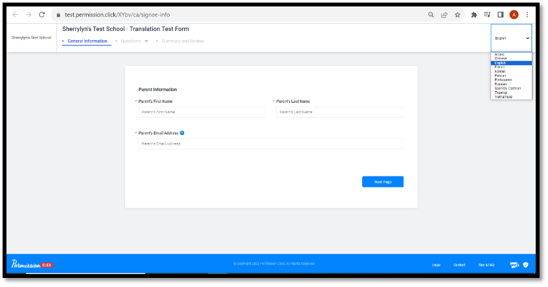
Task: Select French from the language list
Action: point(500,67)
